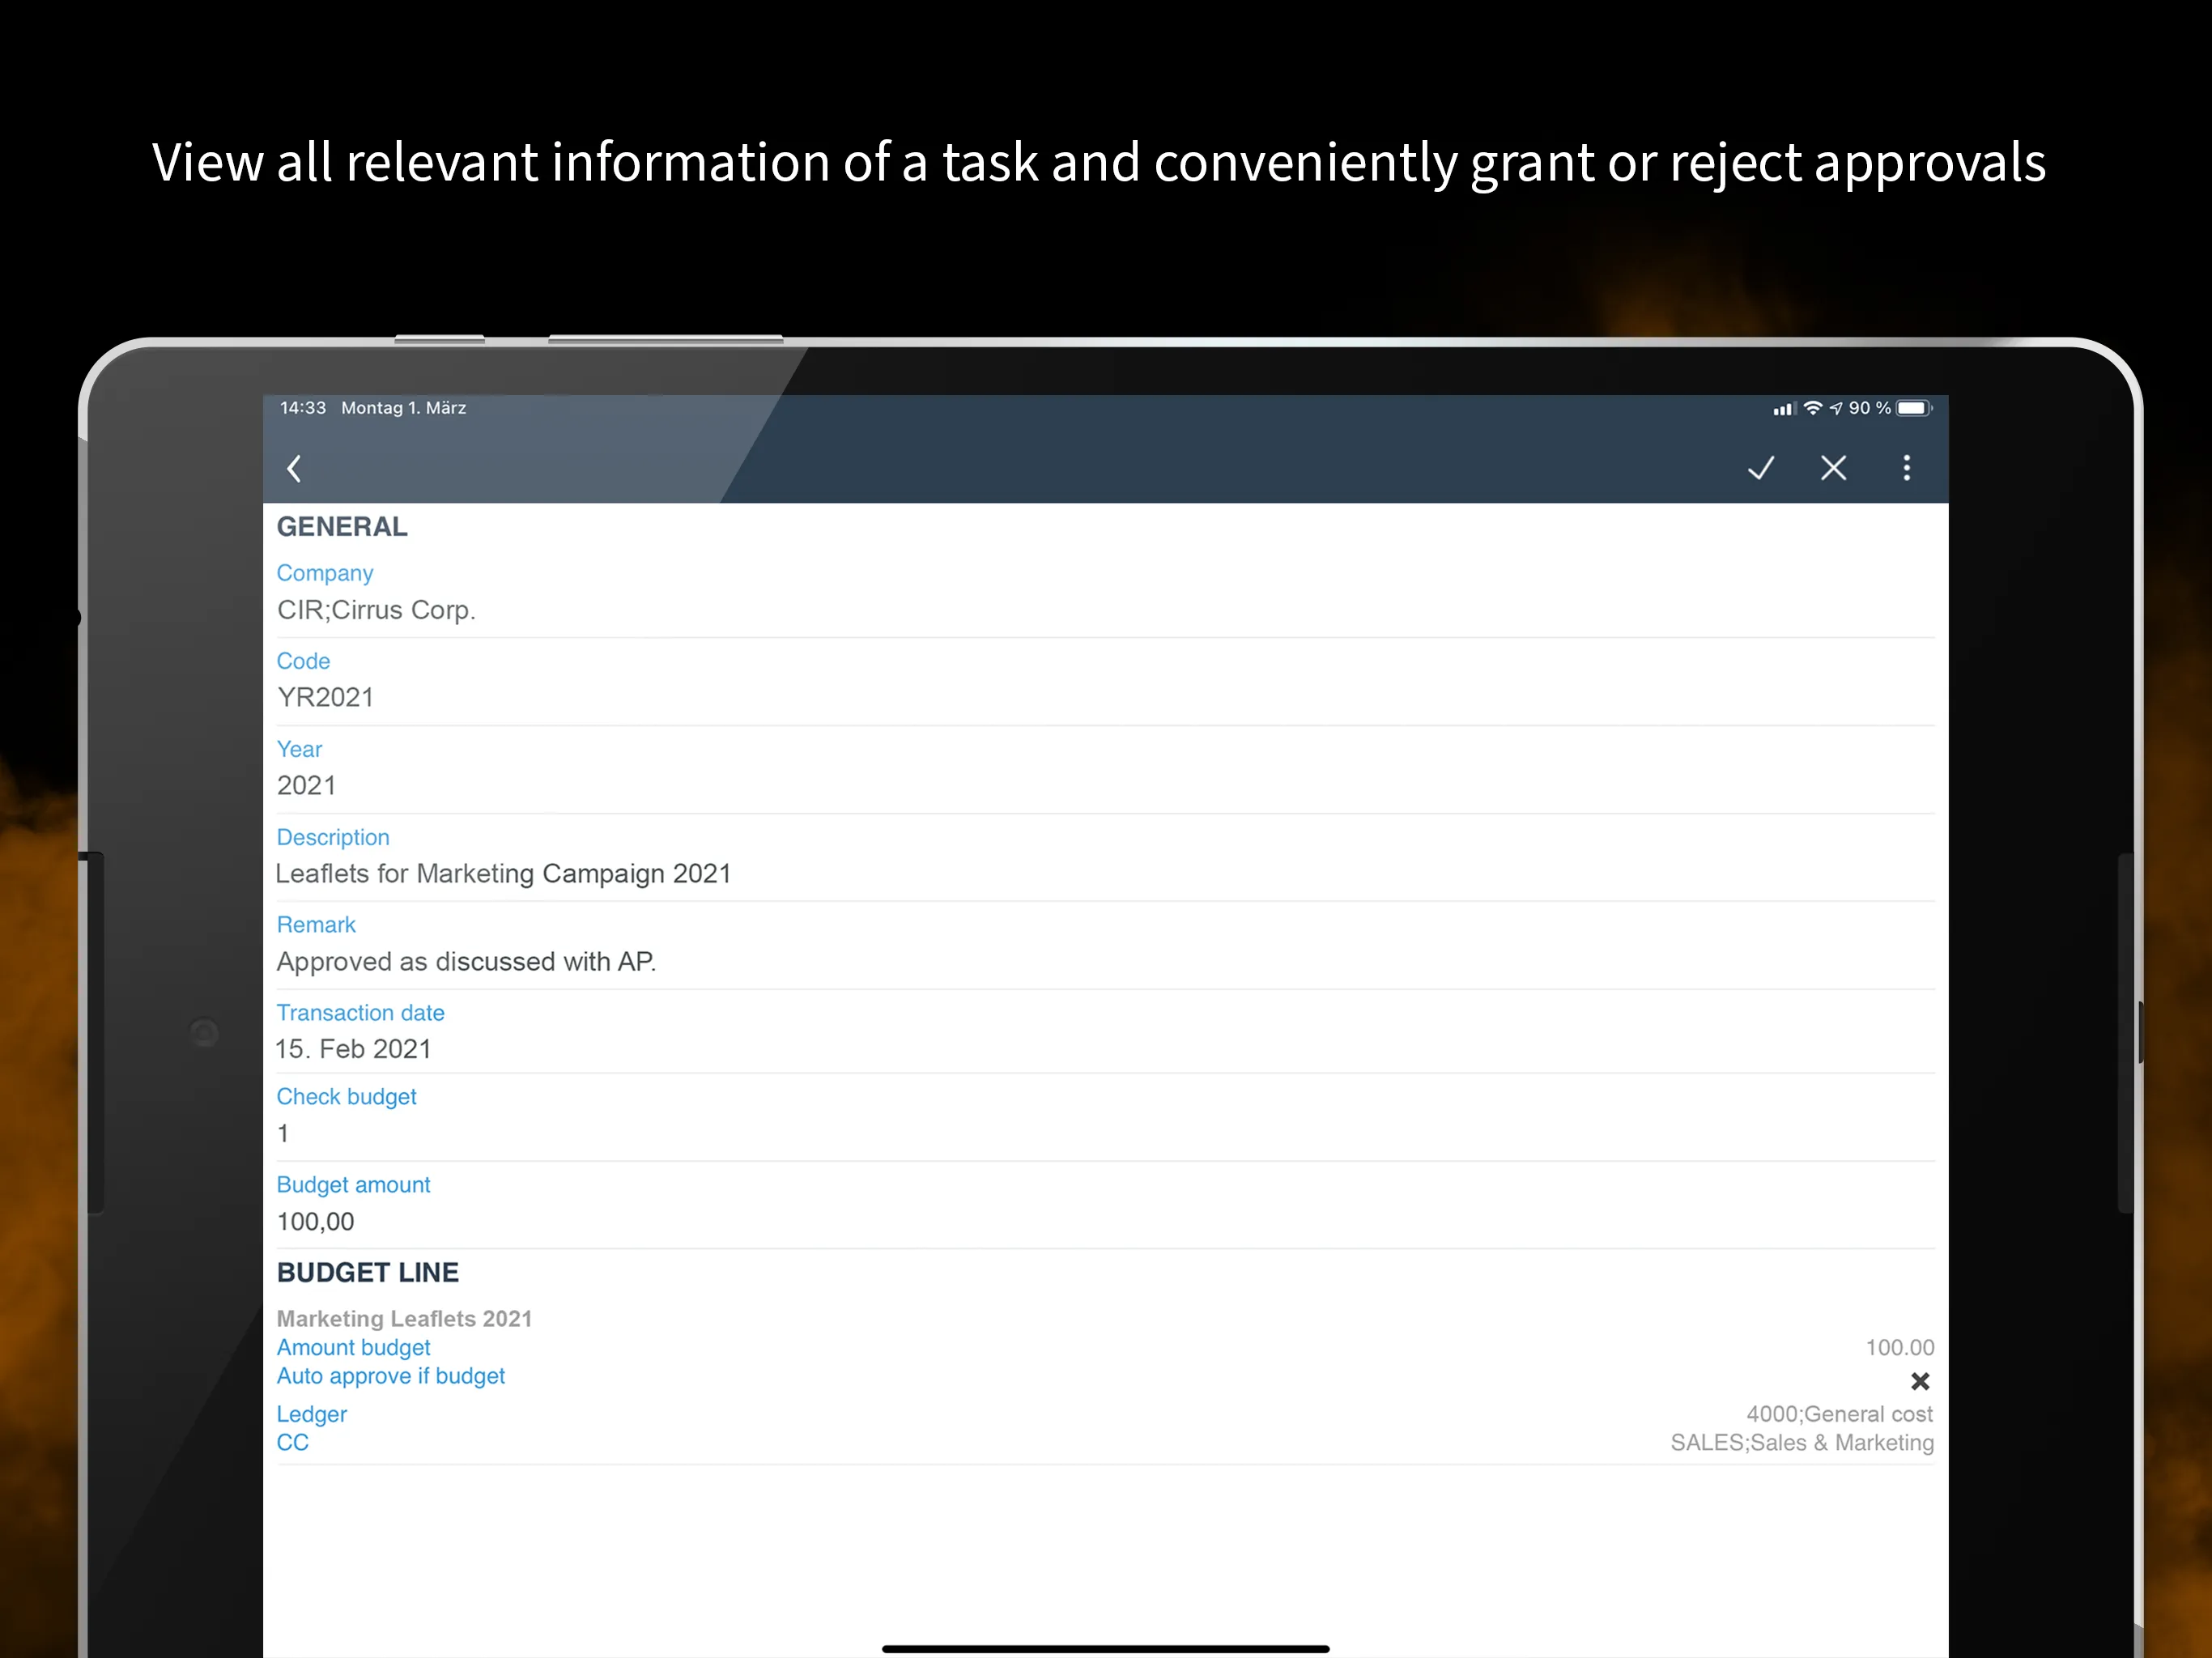The width and height of the screenshot is (2212, 1658).
Task: Click the Description field label
Action: [x=333, y=837]
